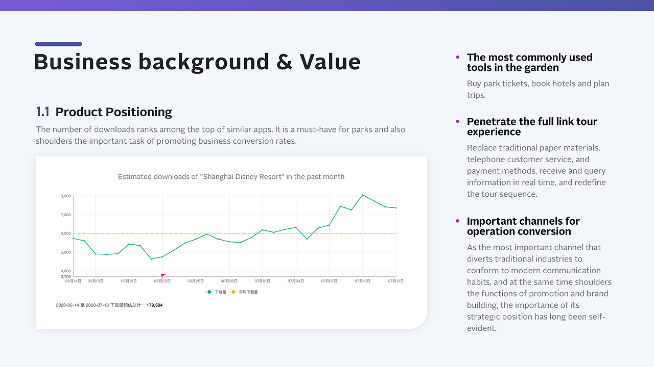This screenshot has width=654, height=367.
Task: Click the 06月14日 x-axis date label
Action: point(73,281)
